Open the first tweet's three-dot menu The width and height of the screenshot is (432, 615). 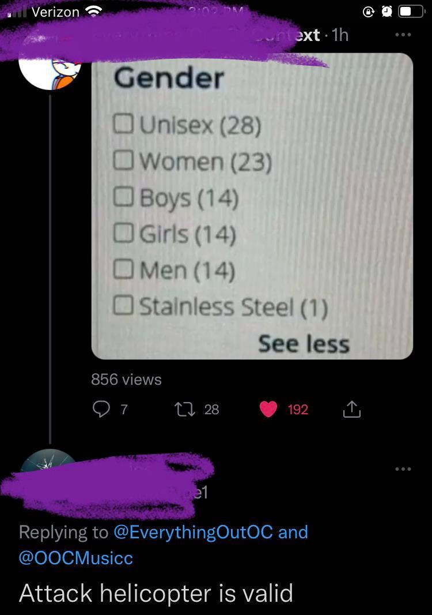[403, 35]
